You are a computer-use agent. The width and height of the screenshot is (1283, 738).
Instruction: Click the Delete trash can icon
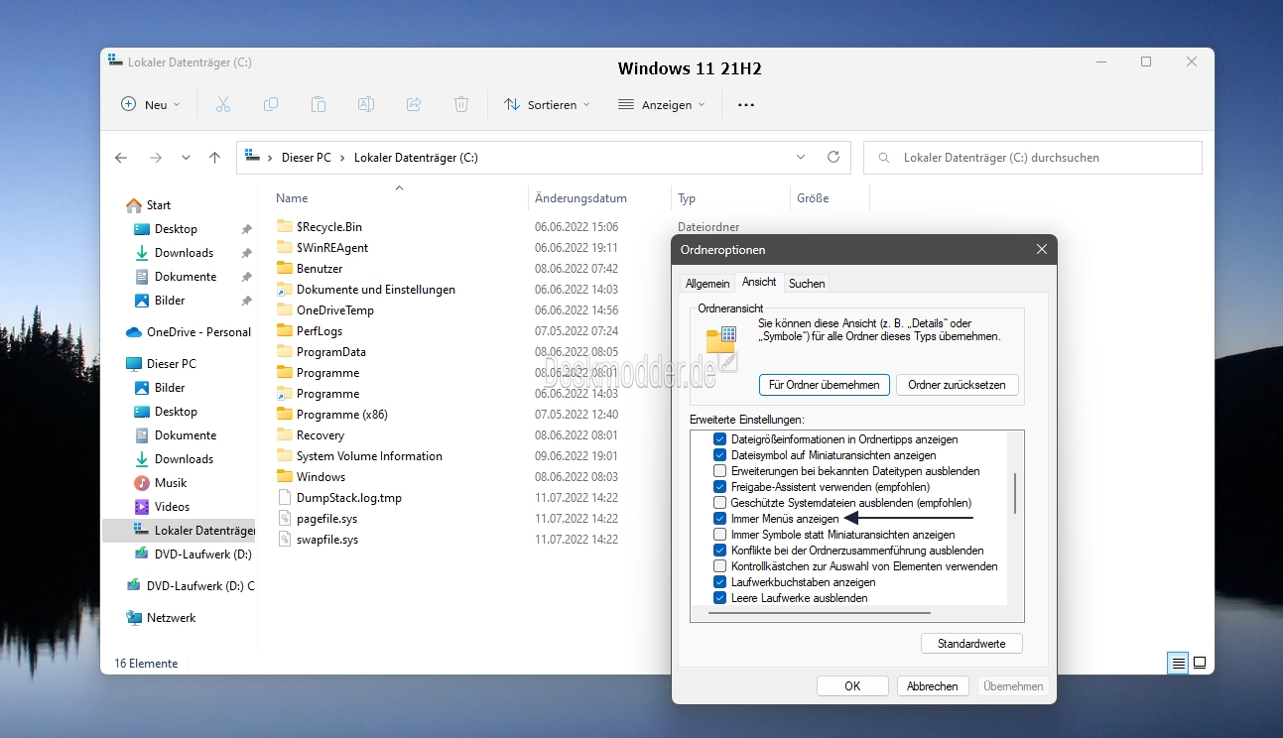tap(461, 104)
